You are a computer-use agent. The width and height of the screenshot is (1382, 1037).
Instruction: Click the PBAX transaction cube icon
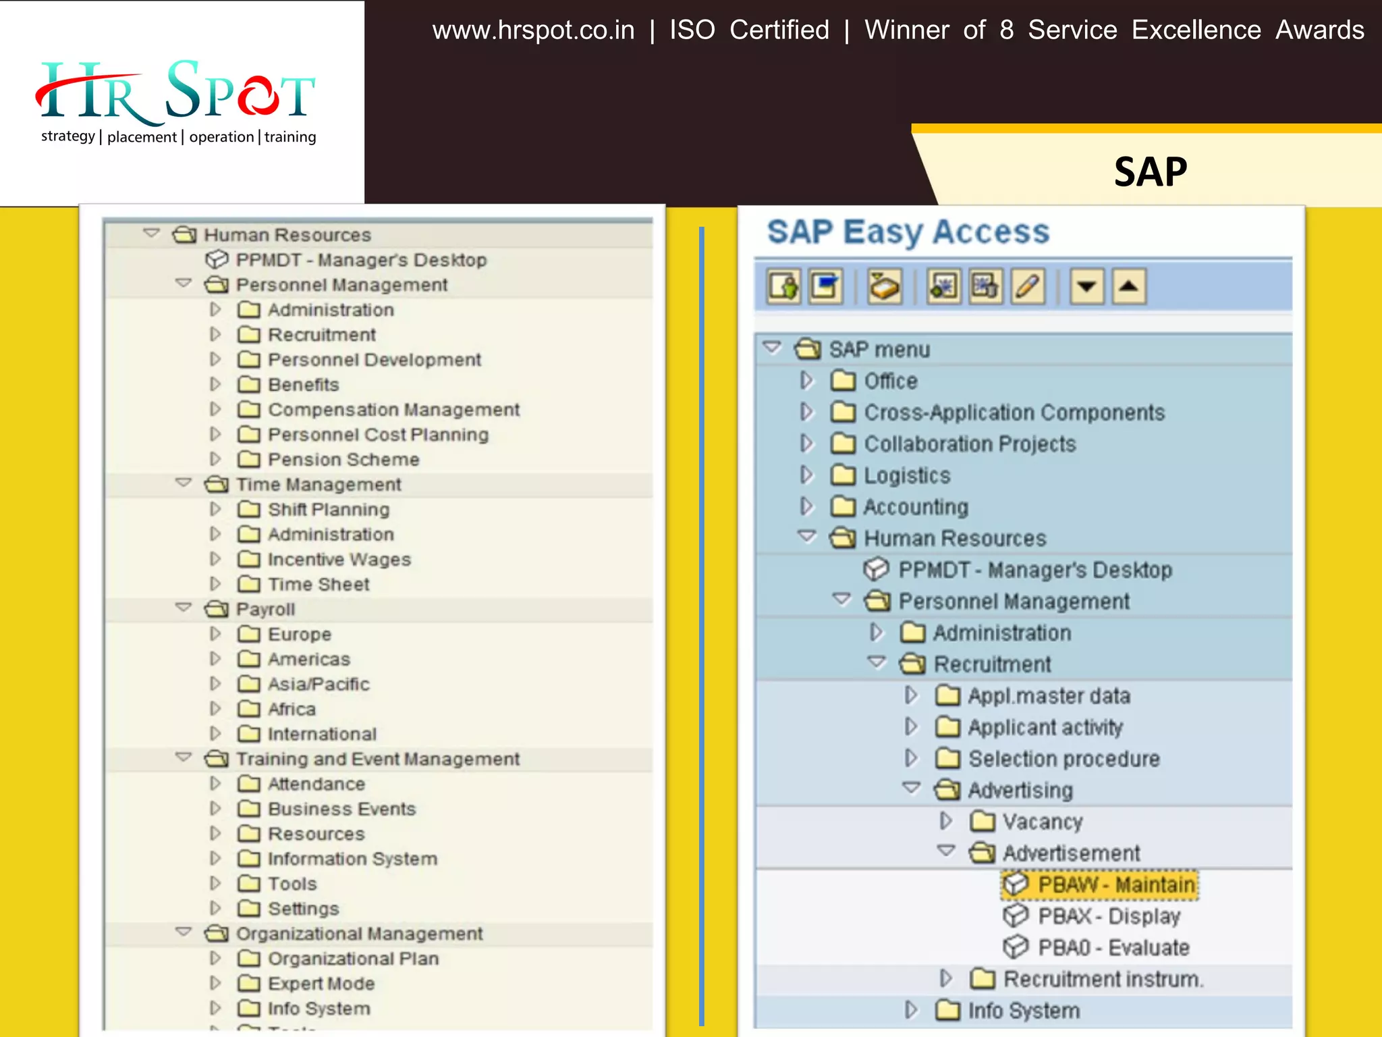1016,916
